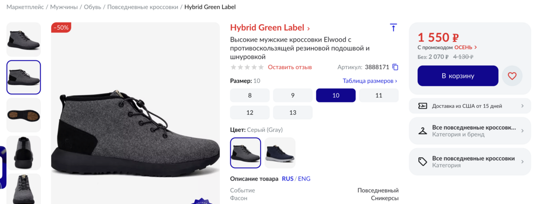
Task: Add the item to cart with В корзину
Action: tap(457, 76)
